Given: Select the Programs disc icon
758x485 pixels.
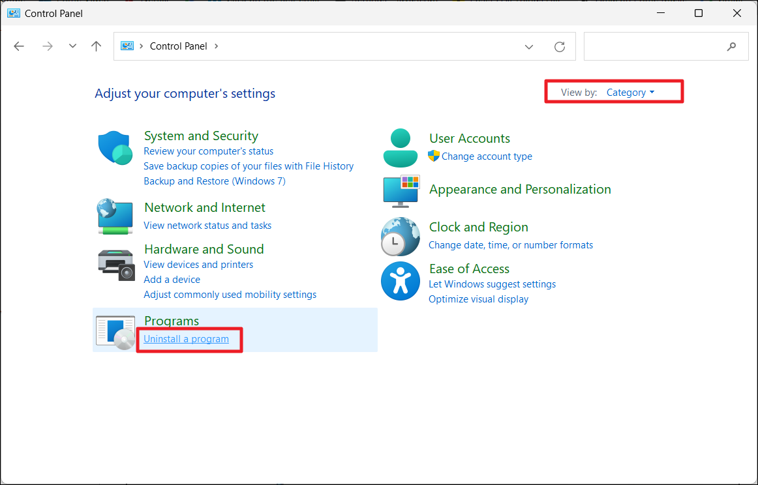Looking at the screenshot, I should (x=115, y=331).
